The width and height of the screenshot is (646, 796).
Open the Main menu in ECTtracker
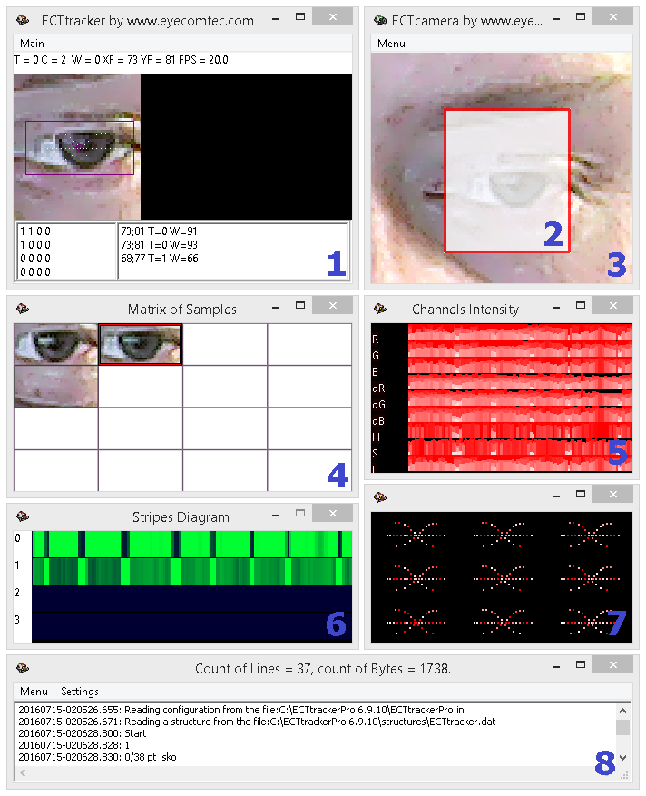click(32, 44)
